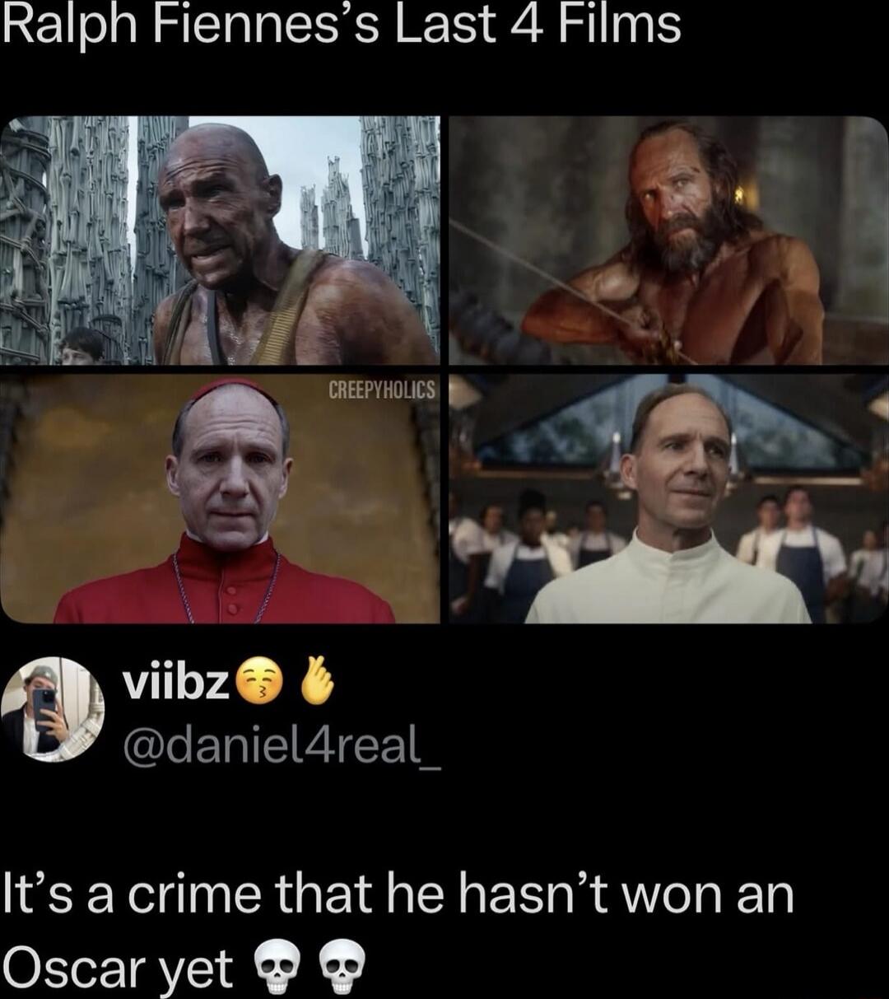
Task: Click the kissing face emoji after viibz
Action: coord(255,684)
